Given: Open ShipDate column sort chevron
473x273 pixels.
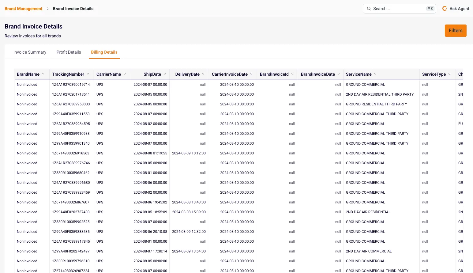Looking at the screenshot, I should (x=165, y=74).
